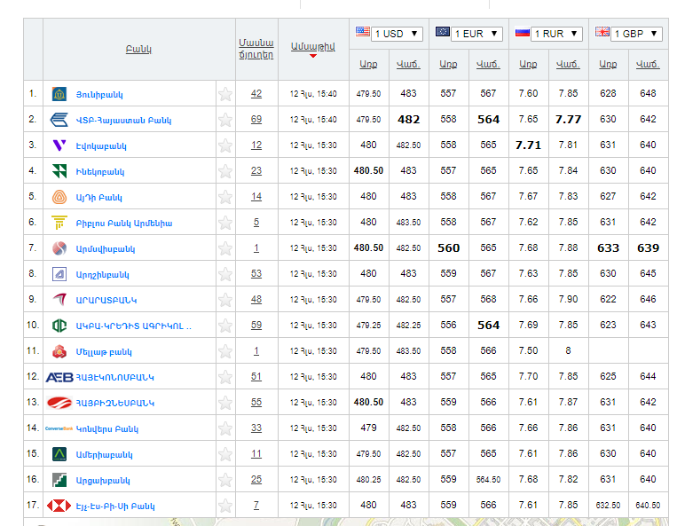This screenshot has height=526, width=677.
Task: Click the Evocabank purple V logo
Action: click(x=59, y=145)
